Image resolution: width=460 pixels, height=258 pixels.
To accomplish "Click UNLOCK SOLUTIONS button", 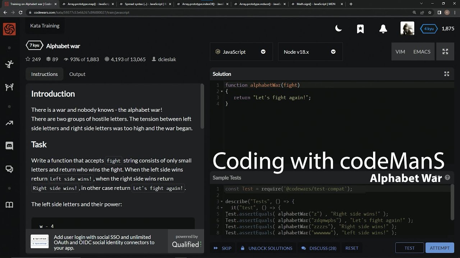I will [266, 248].
